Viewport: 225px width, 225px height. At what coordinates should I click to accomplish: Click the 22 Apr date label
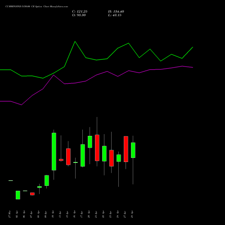[x=103, y=214]
